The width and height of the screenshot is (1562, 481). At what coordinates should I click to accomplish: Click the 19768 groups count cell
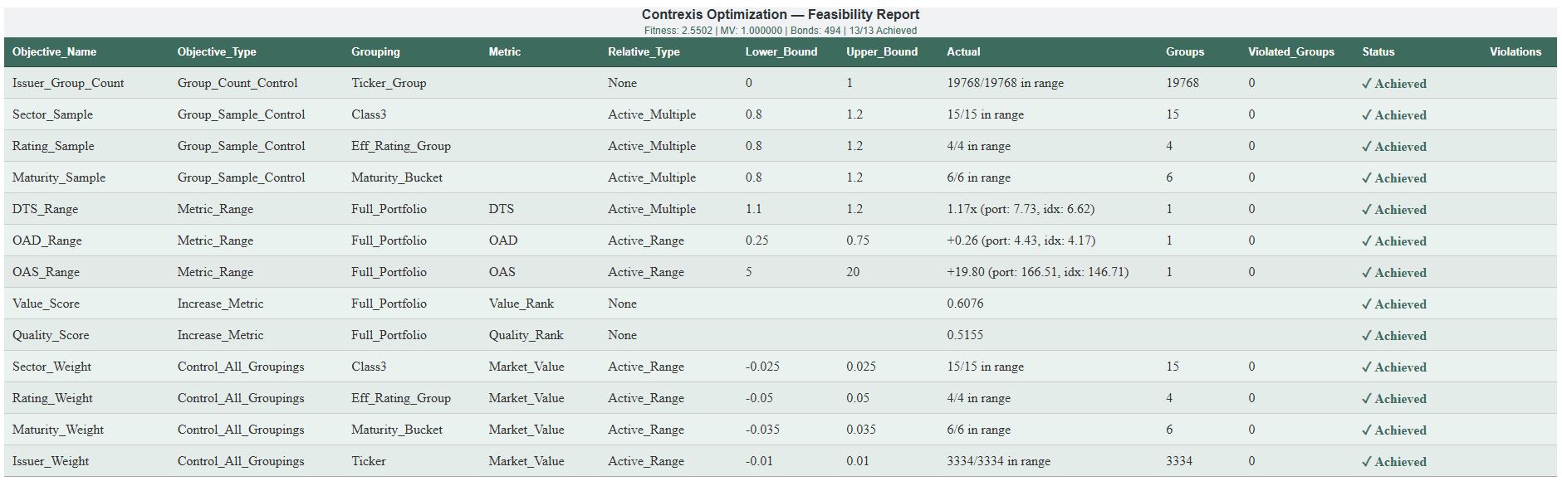[1183, 83]
